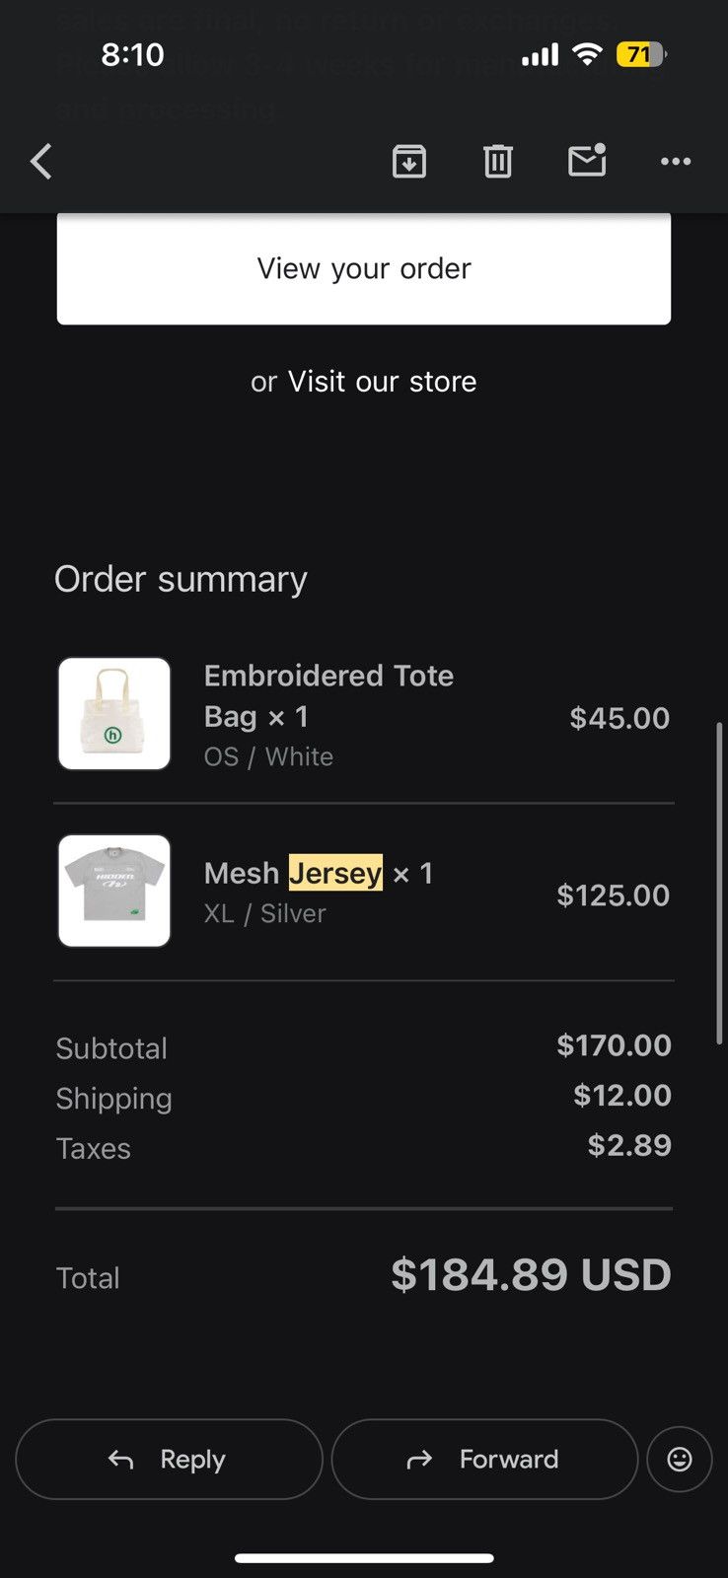The image size is (728, 1578).
Task: Forward this email
Action: [484, 1459]
